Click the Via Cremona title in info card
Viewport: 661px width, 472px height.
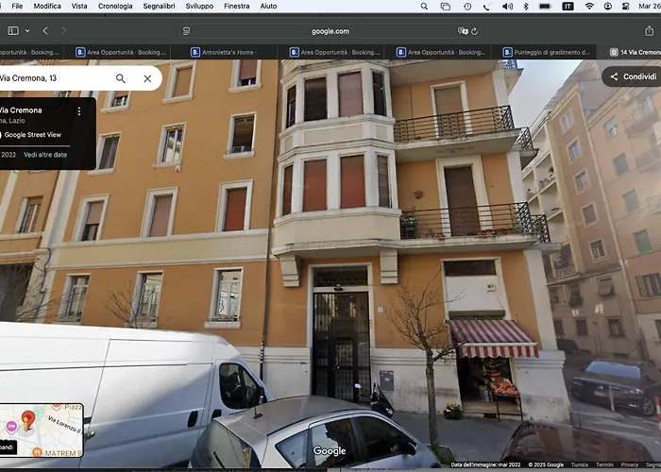click(x=21, y=110)
